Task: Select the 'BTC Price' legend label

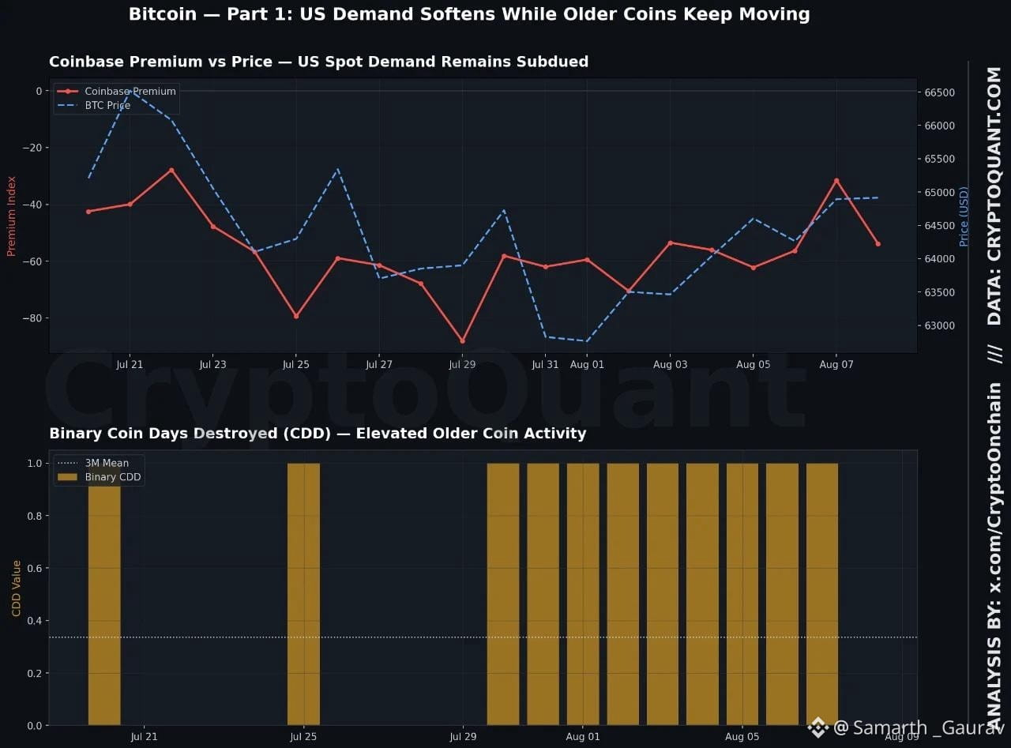Action: point(107,105)
